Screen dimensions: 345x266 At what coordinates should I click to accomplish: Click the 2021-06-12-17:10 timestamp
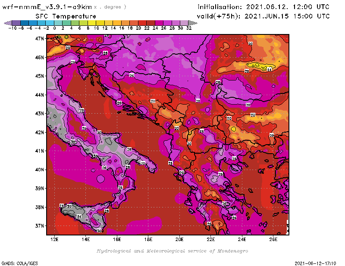tap(315, 263)
